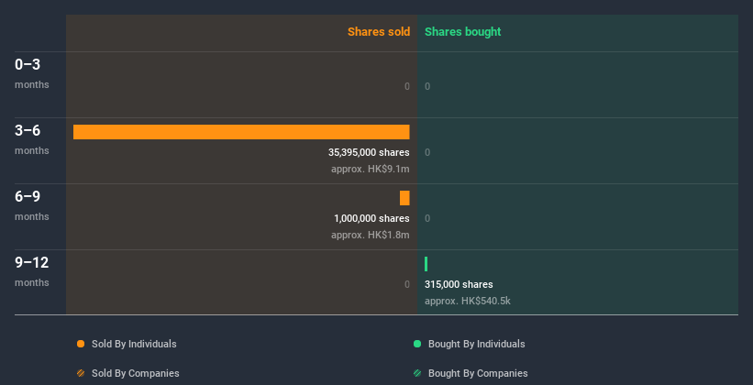Click the 35,395,000 shares value

point(369,152)
